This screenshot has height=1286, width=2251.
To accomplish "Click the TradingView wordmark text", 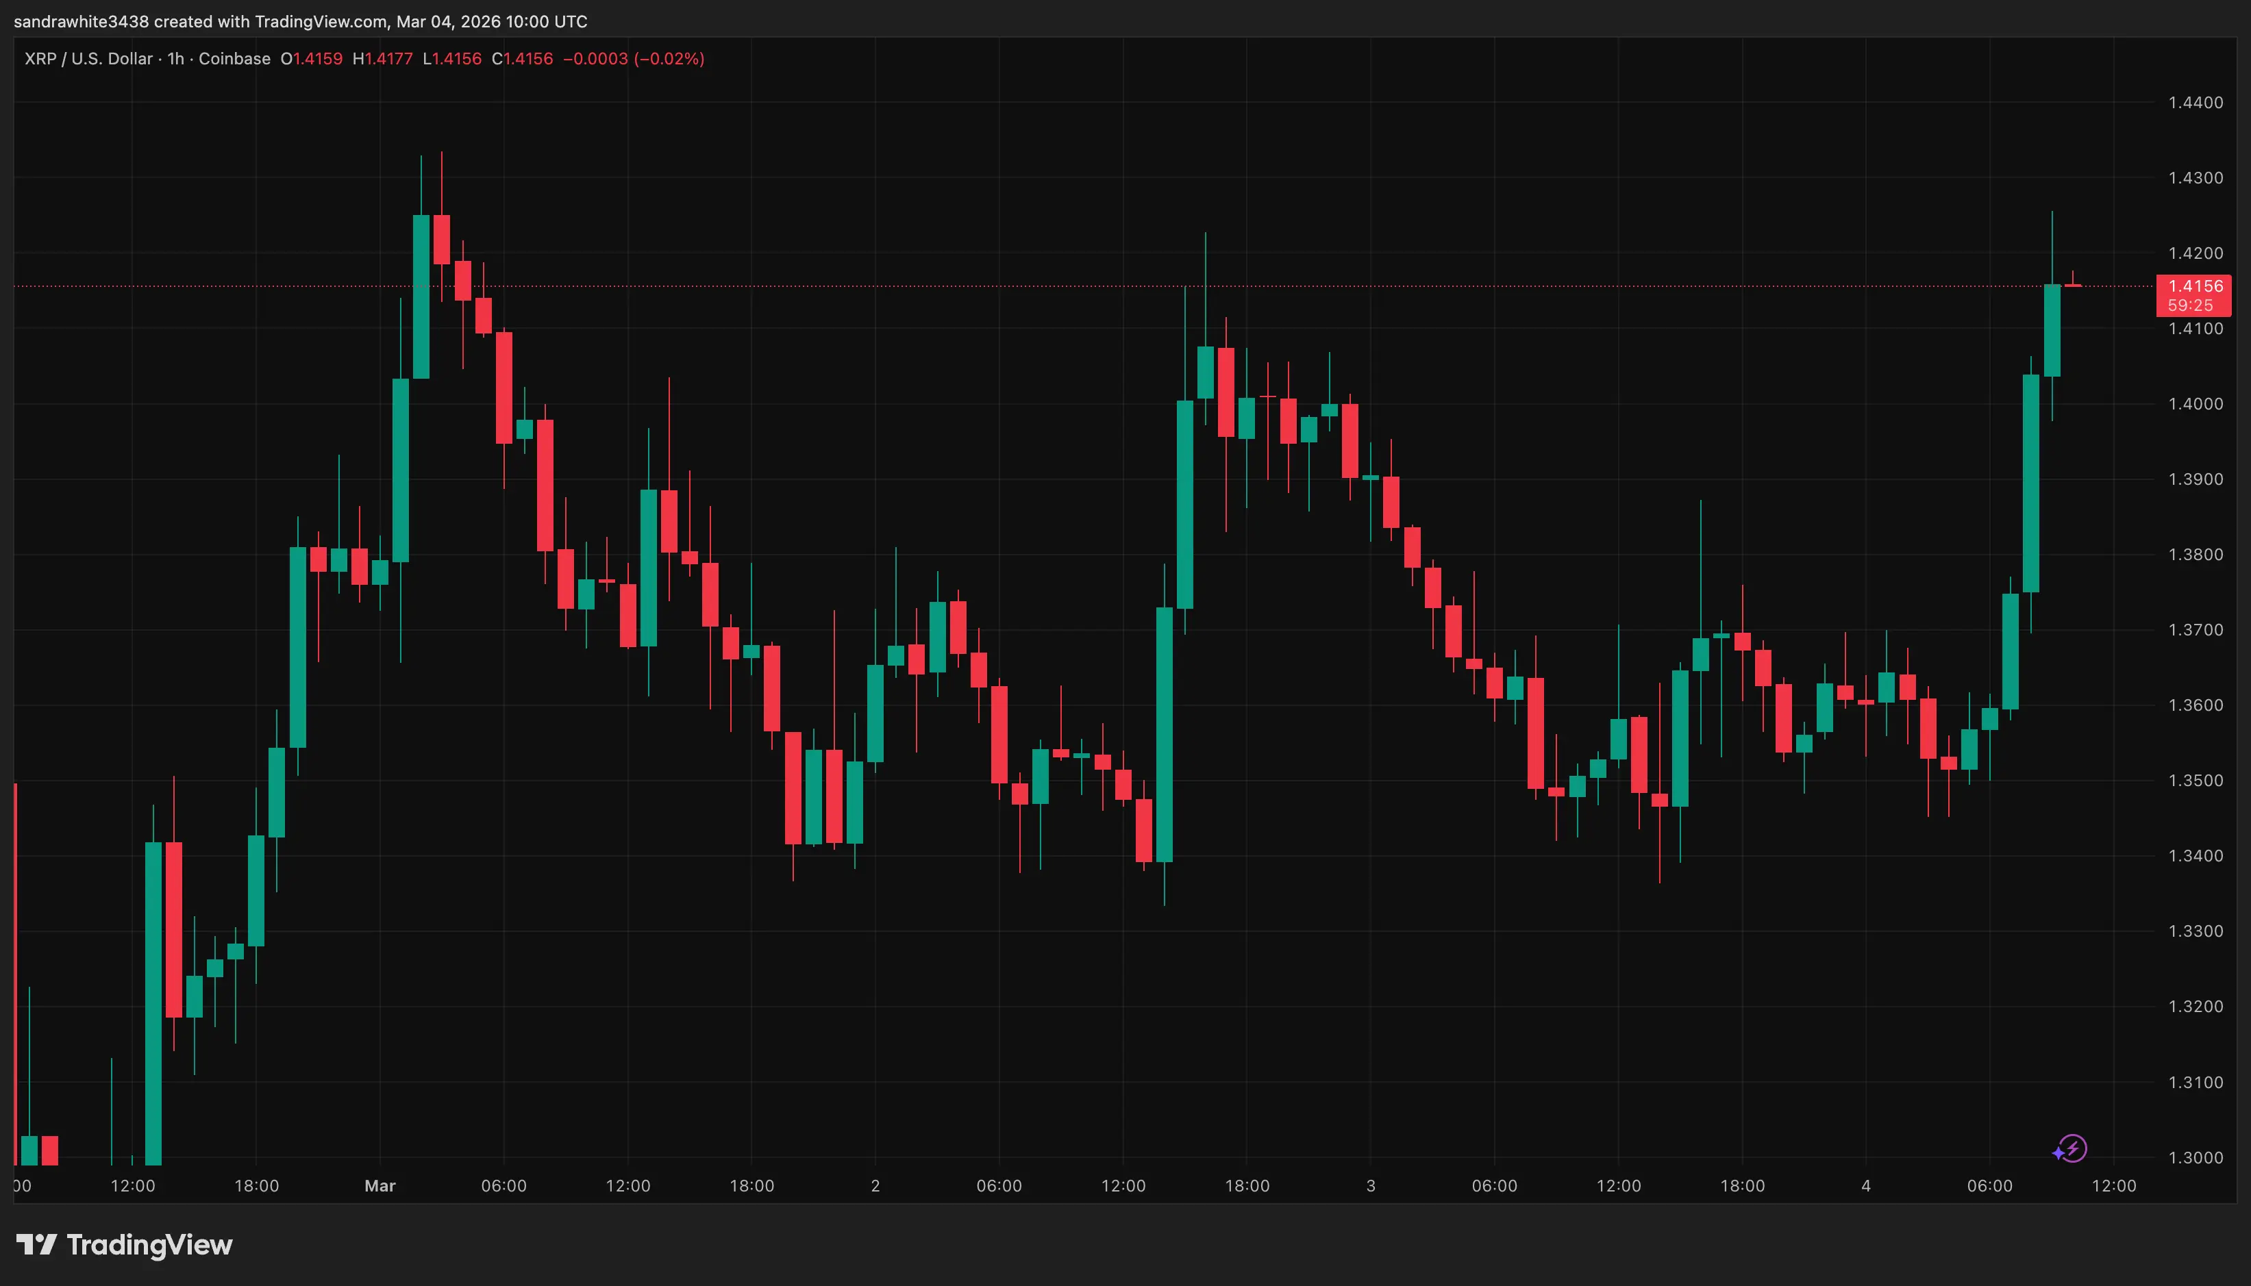I will [x=149, y=1246].
